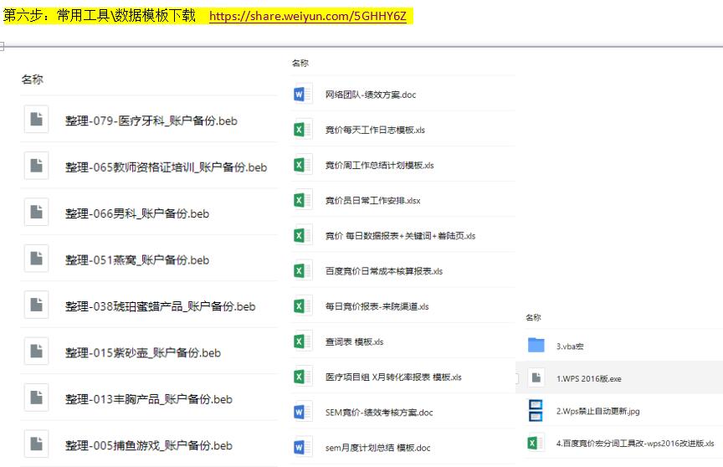Select file name 整理-013丰胸产品_账户备份.beb
This screenshot has width=723, height=467.
pyautogui.click(x=148, y=399)
